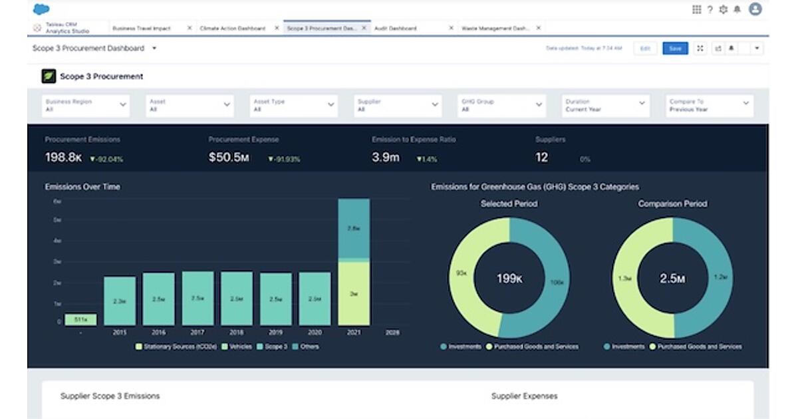Viewport: 798px width, 419px height.
Task: Click the Edit button
Action: pos(645,49)
